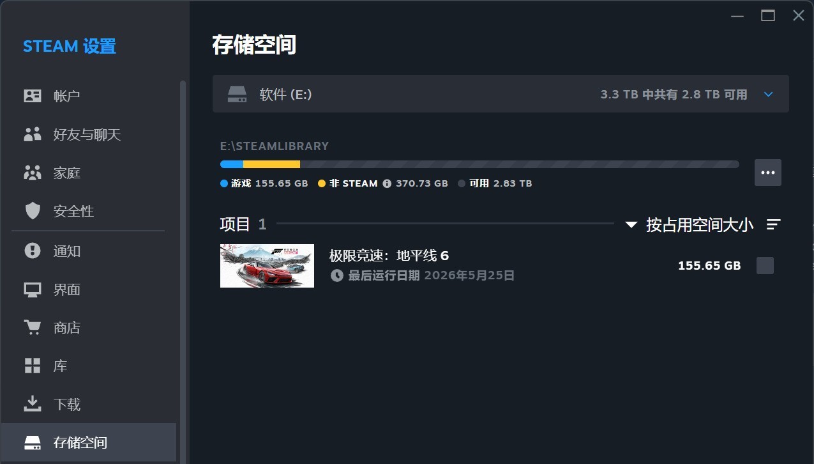Image resolution: width=814 pixels, height=464 pixels.
Task: Click the Interface monitor icon
Action: point(32,290)
